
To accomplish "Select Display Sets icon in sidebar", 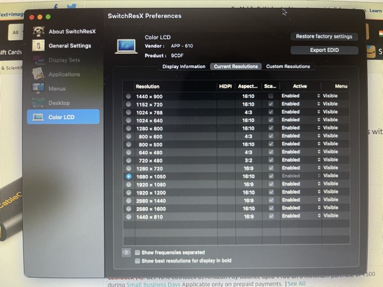I will click(x=38, y=60).
